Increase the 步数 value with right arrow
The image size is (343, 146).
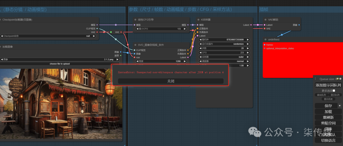(248, 48)
